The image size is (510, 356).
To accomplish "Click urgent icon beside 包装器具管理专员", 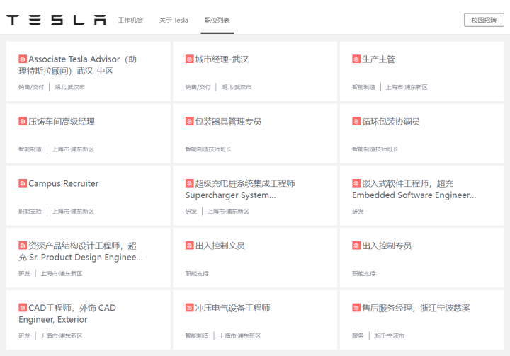I will point(189,121).
